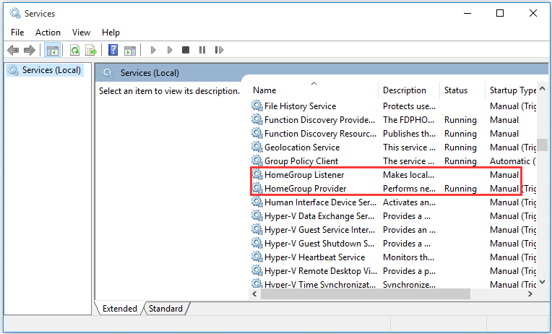Click the vertical scrollbar thumb
Screen dimensions: 552x334
[543, 145]
